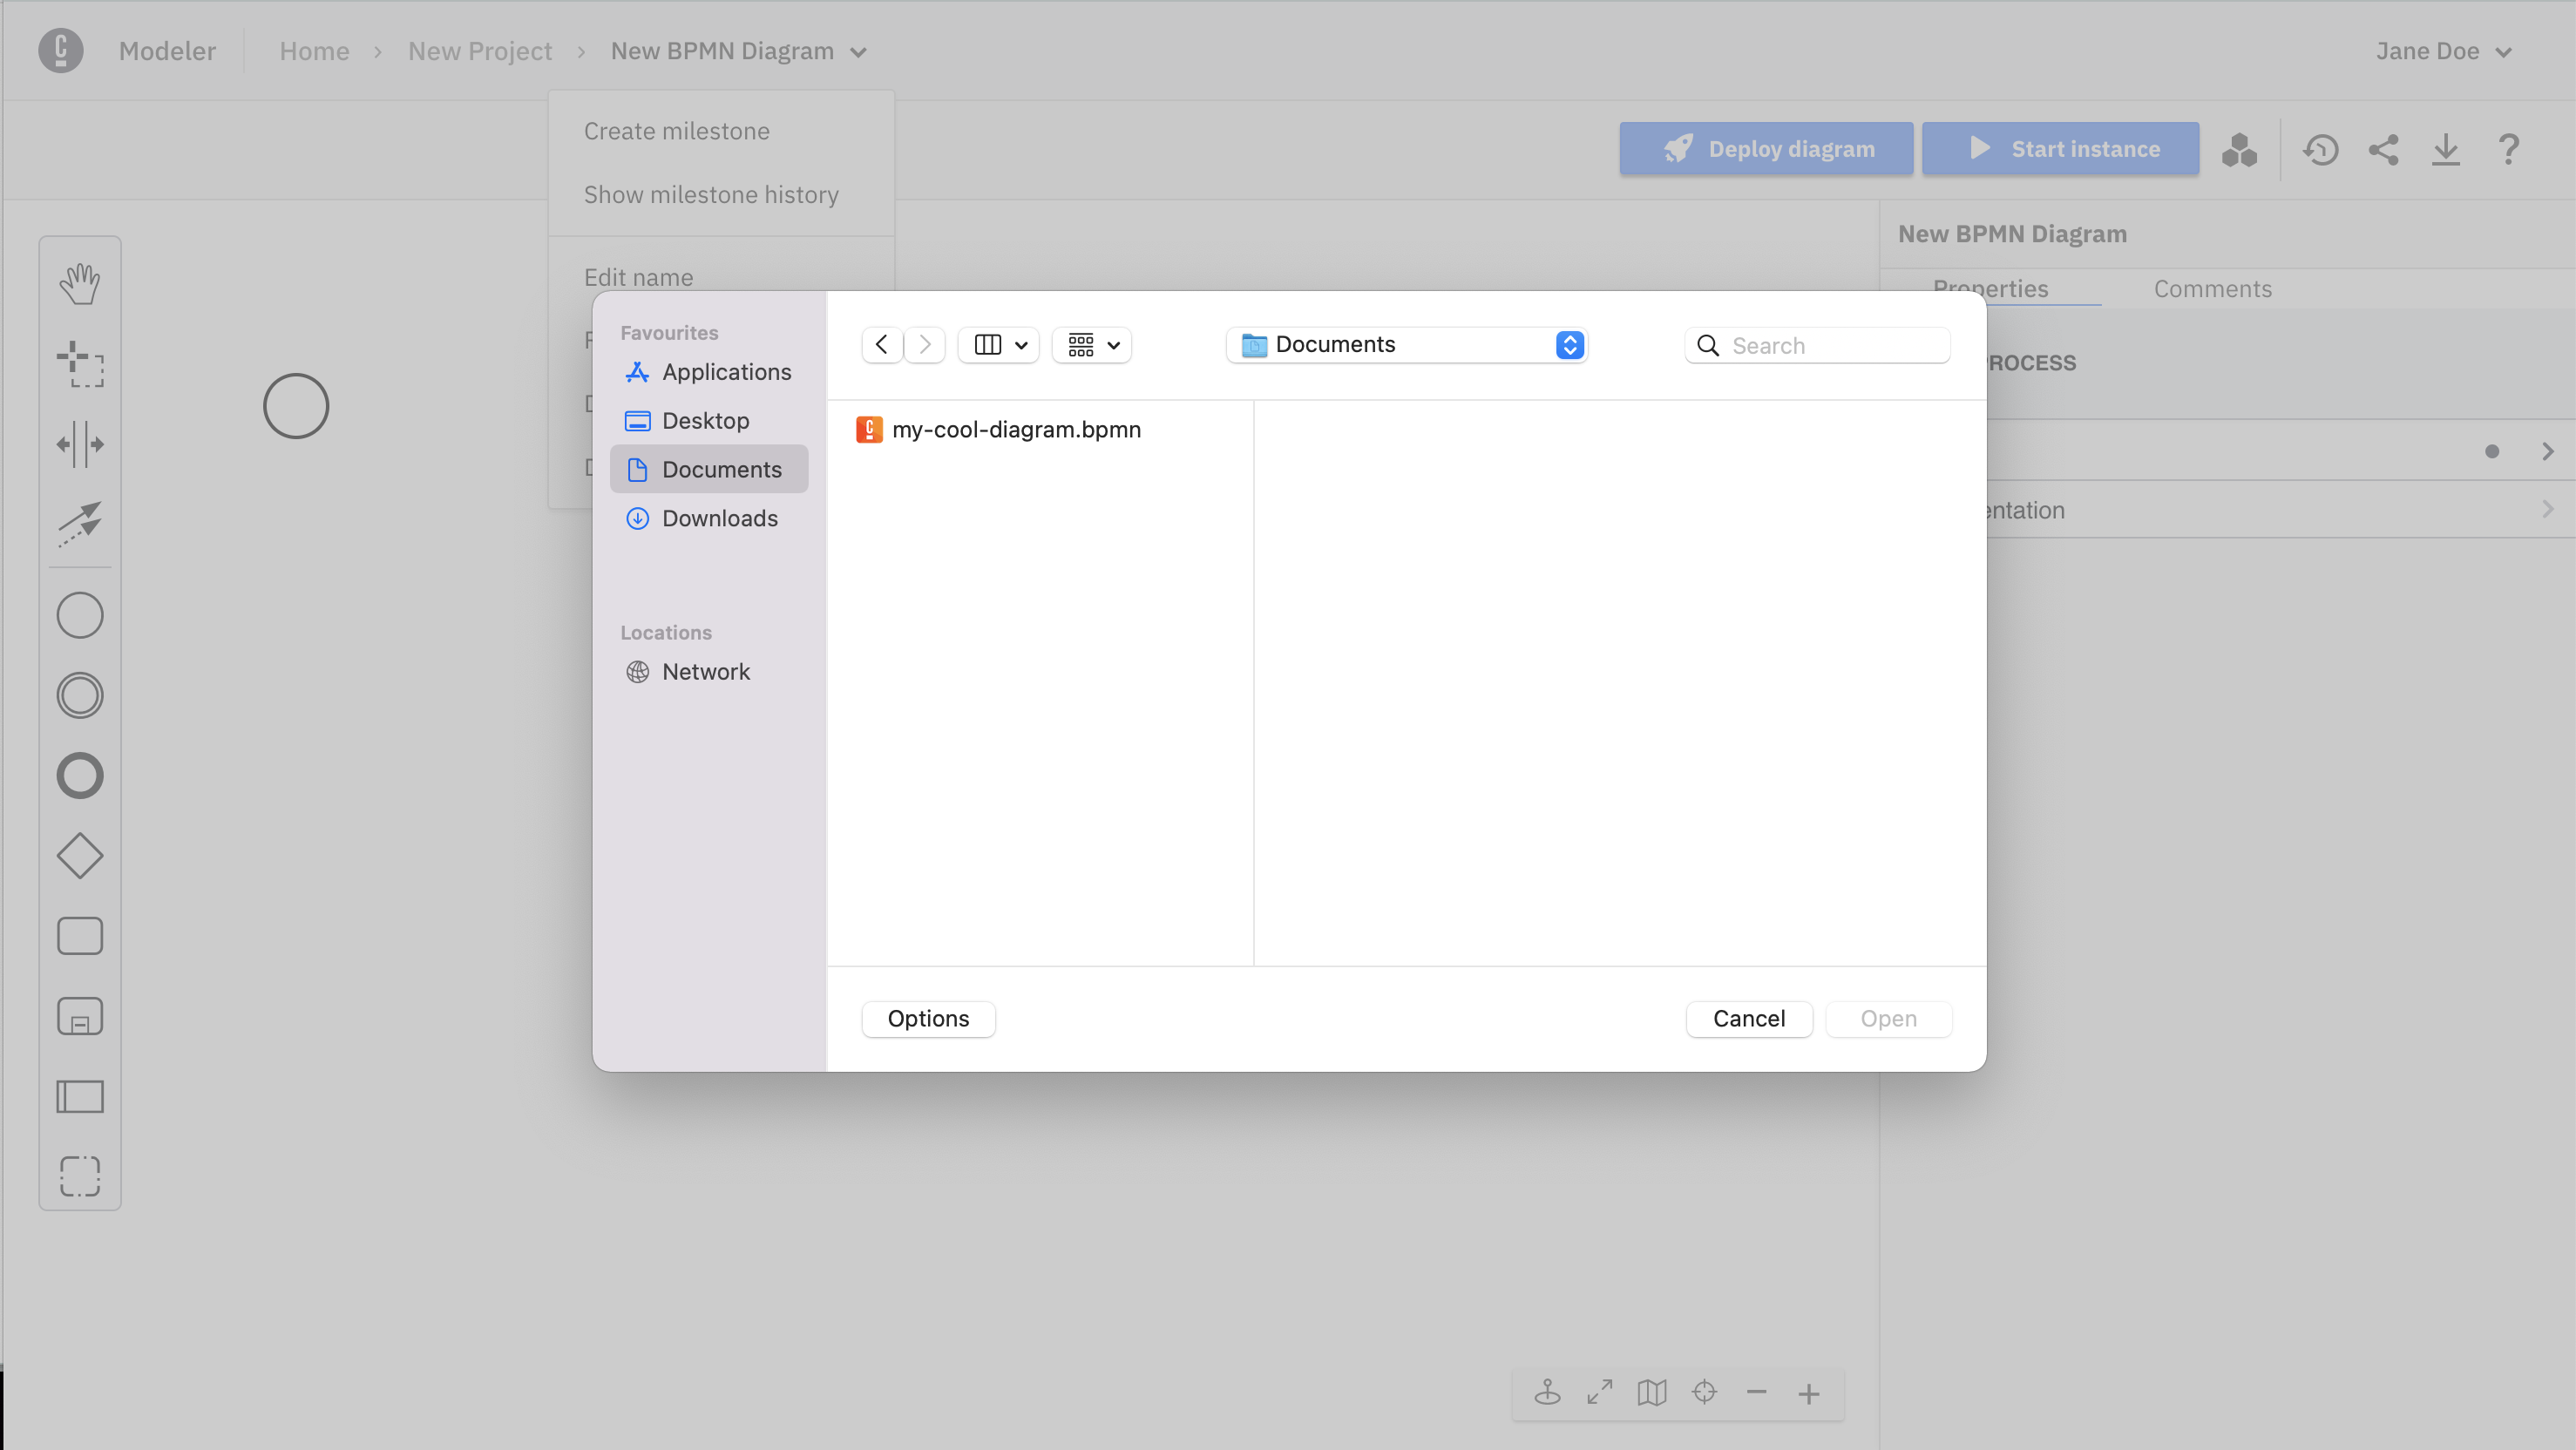Image resolution: width=2576 pixels, height=1450 pixels.
Task: Click the Options button
Action: coord(927,1018)
